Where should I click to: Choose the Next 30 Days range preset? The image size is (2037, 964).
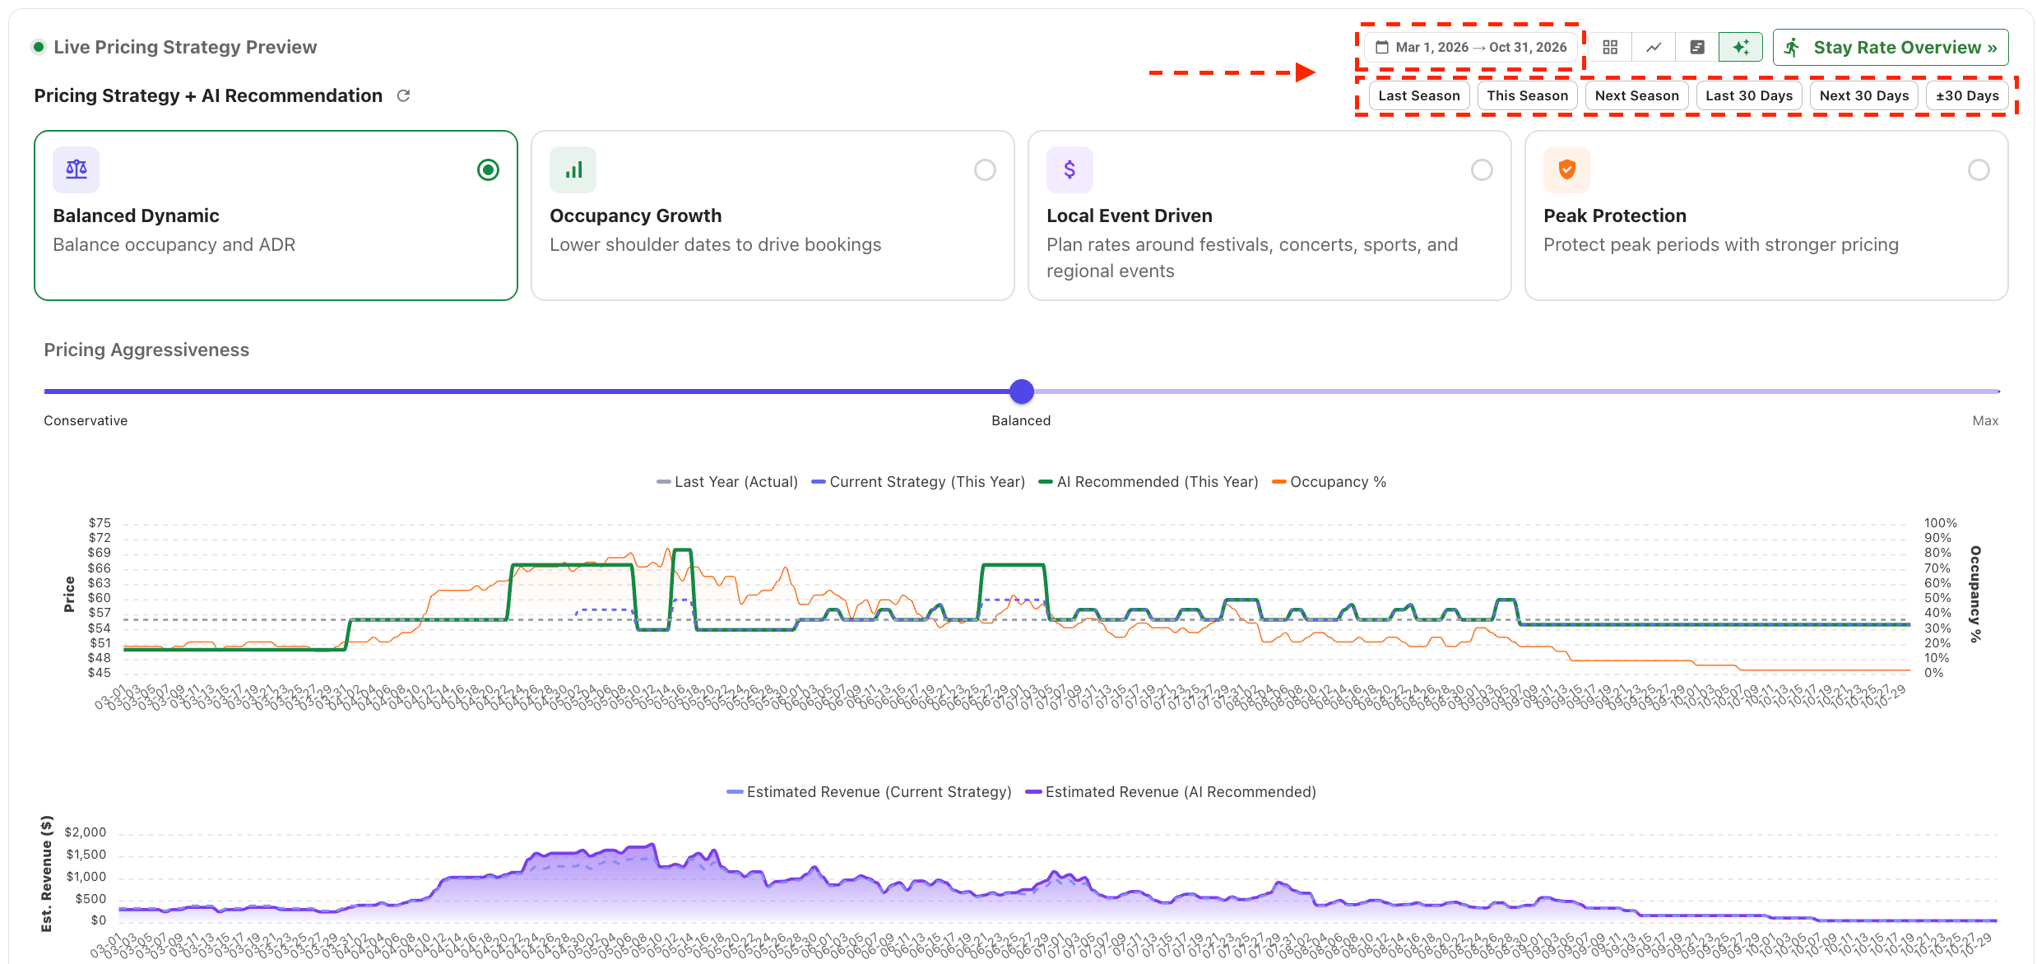click(1864, 95)
